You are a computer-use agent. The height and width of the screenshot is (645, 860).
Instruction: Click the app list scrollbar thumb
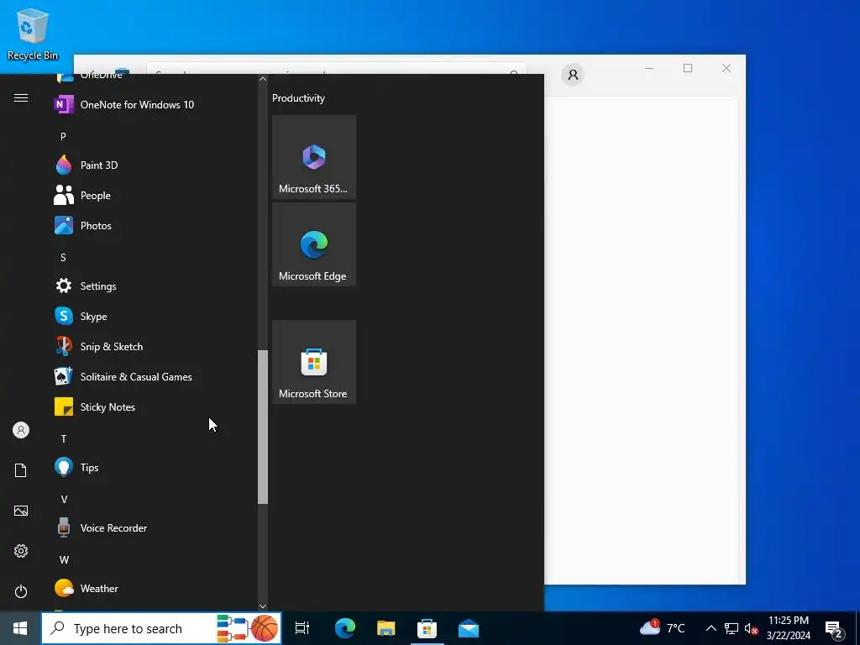point(263,427)
